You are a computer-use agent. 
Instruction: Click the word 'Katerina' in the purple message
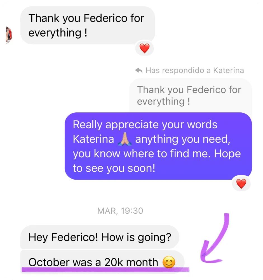(93, 139)
